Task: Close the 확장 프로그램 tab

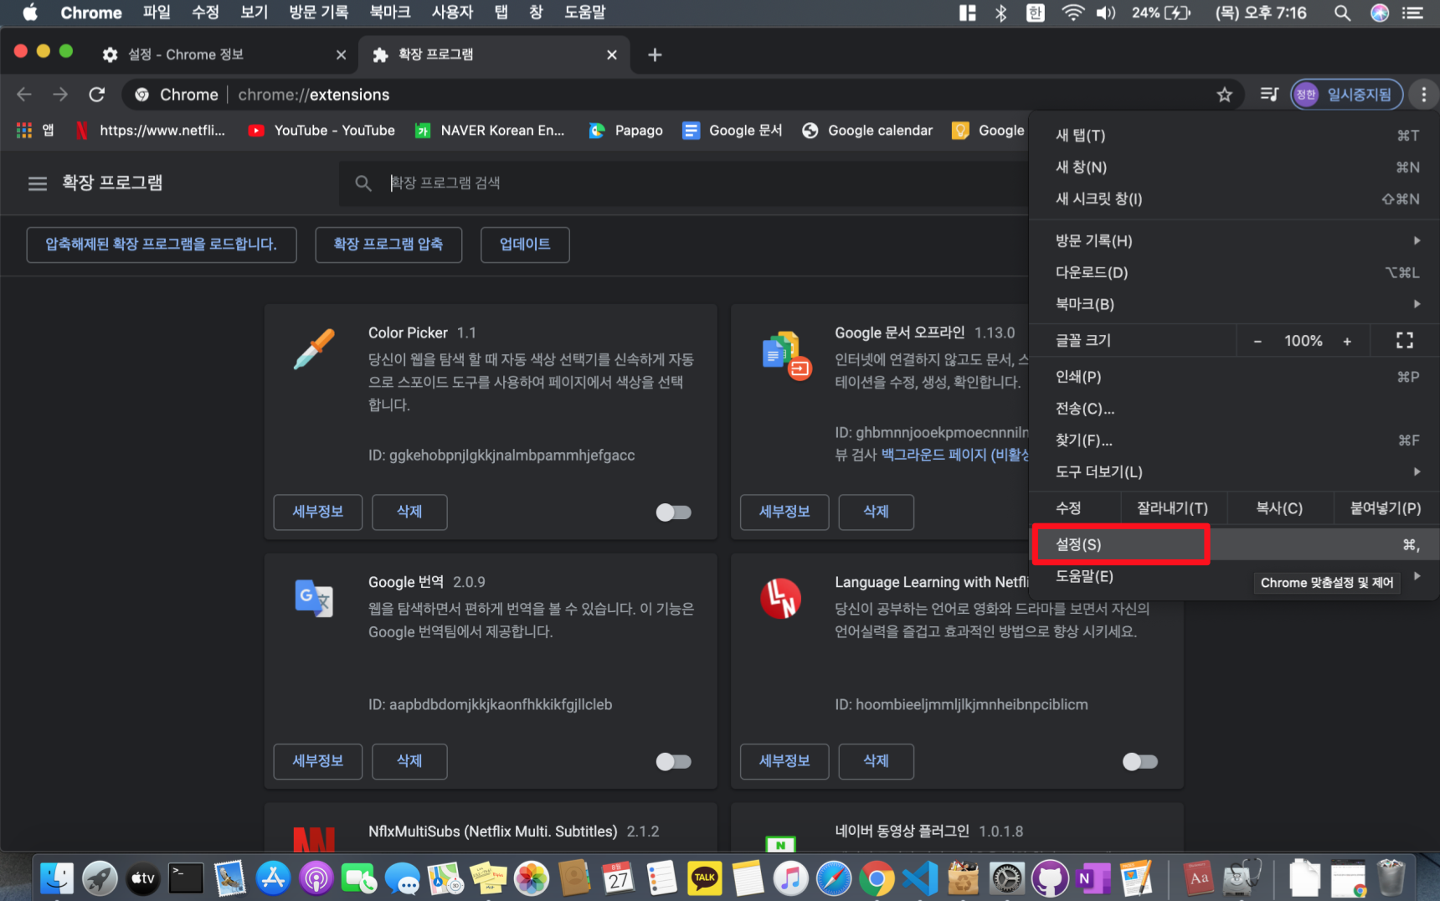Action: (x=612, y=54)
